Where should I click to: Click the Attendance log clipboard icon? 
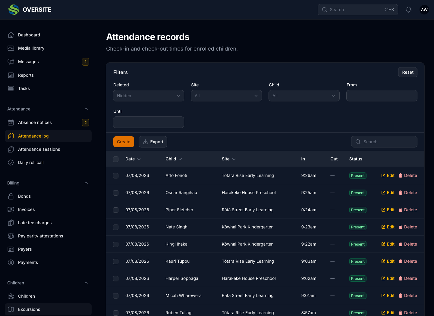pos(11,136)
